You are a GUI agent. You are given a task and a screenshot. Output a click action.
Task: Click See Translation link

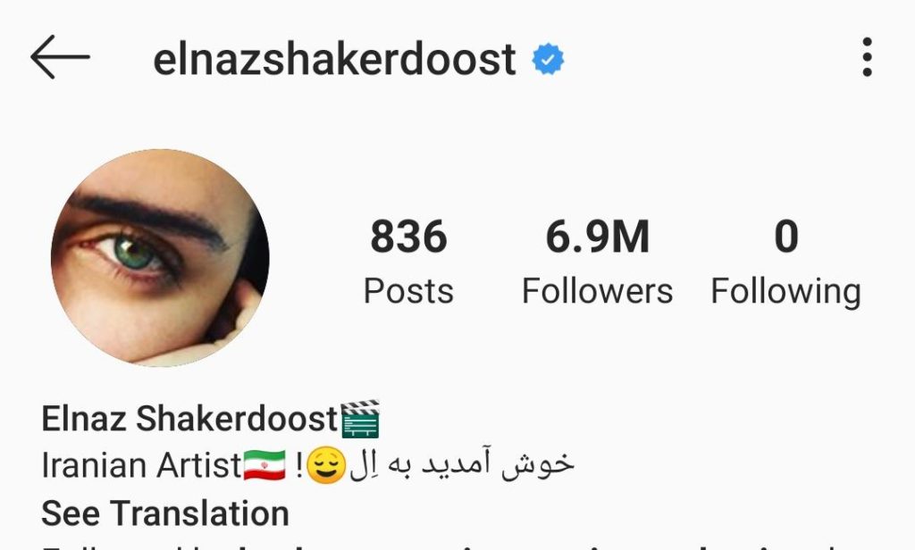165,513
